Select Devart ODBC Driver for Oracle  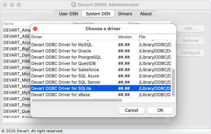pos(100,51)
